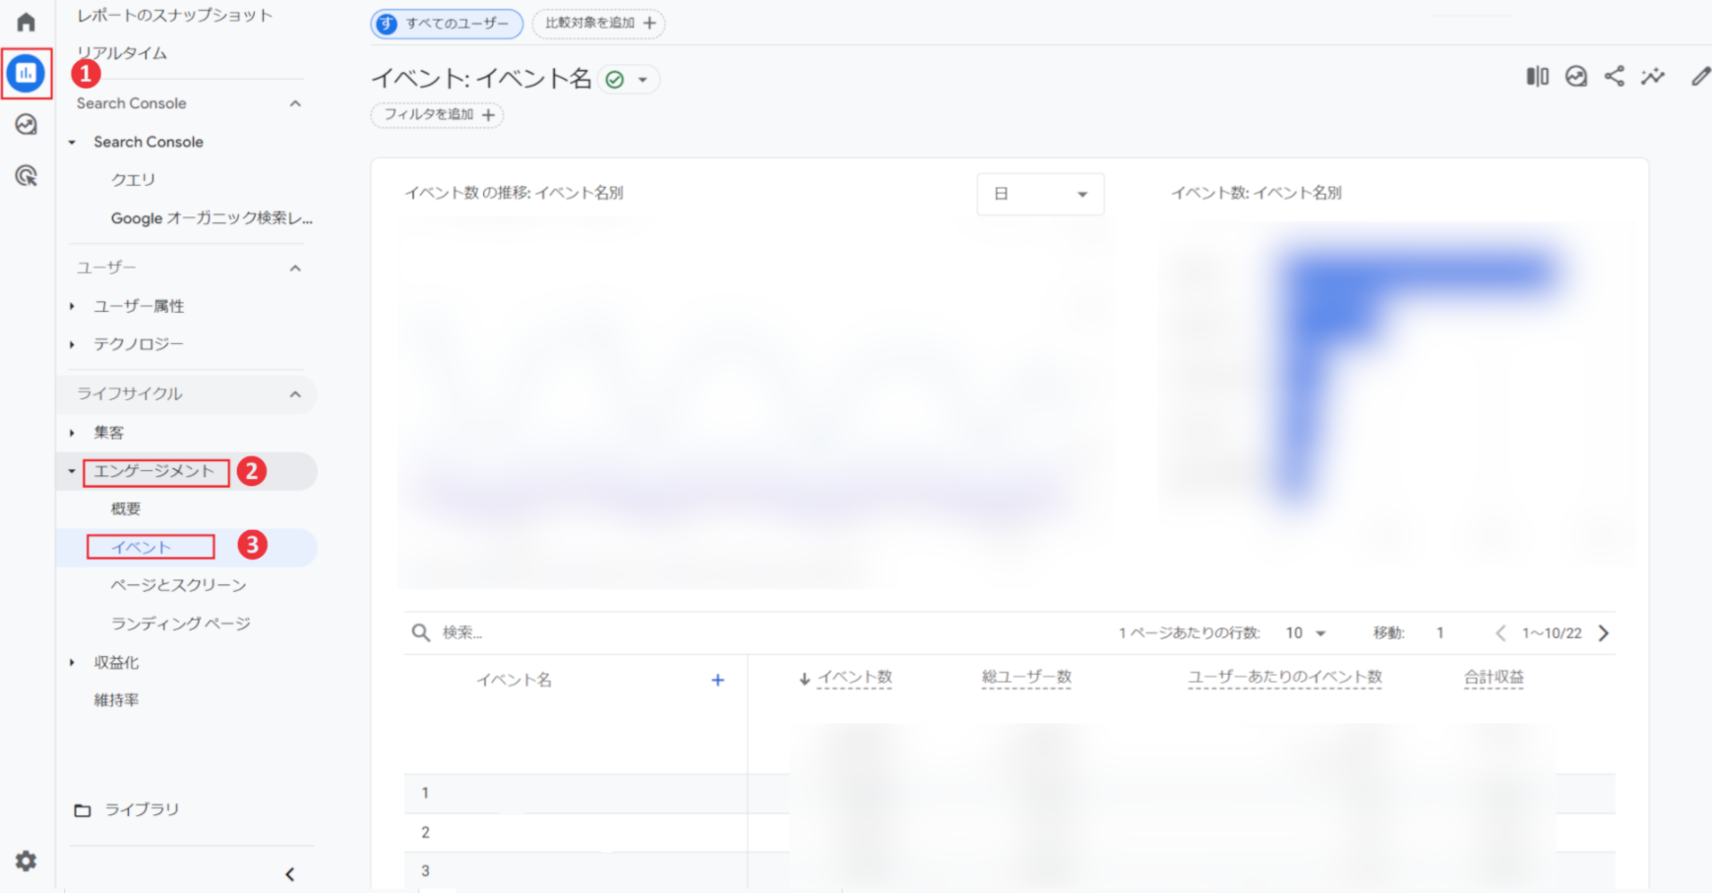Click 比較対象を追加 button

point(599,23)
